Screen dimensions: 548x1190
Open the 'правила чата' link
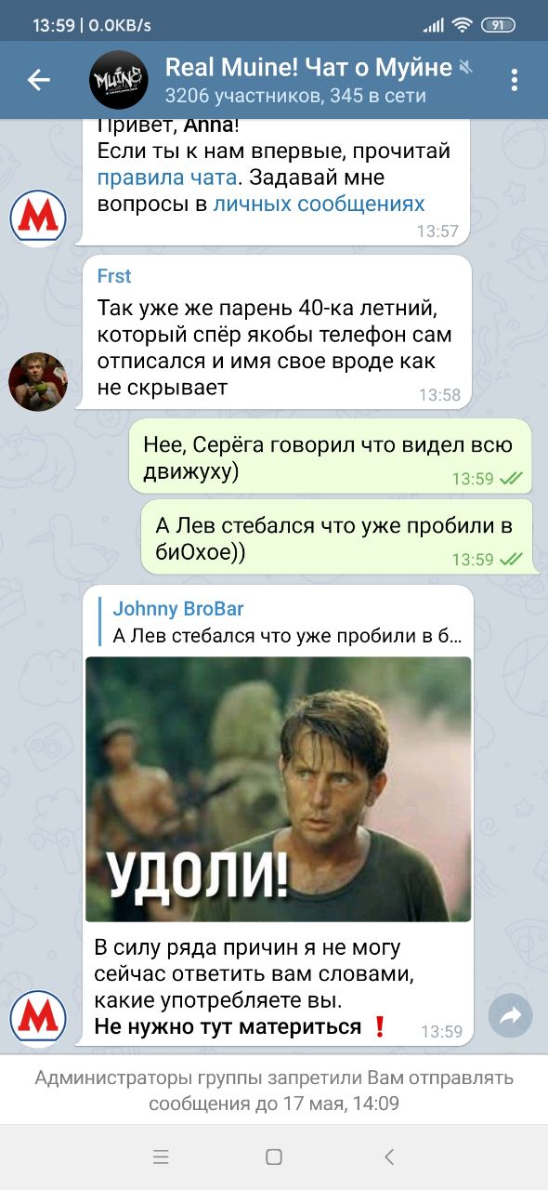point(167,178)
